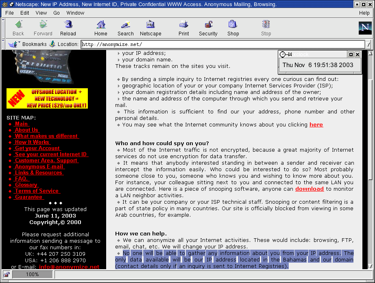Open See your current Internet ID
Screen dimensions: 375x283
click(x=51, y=155)
